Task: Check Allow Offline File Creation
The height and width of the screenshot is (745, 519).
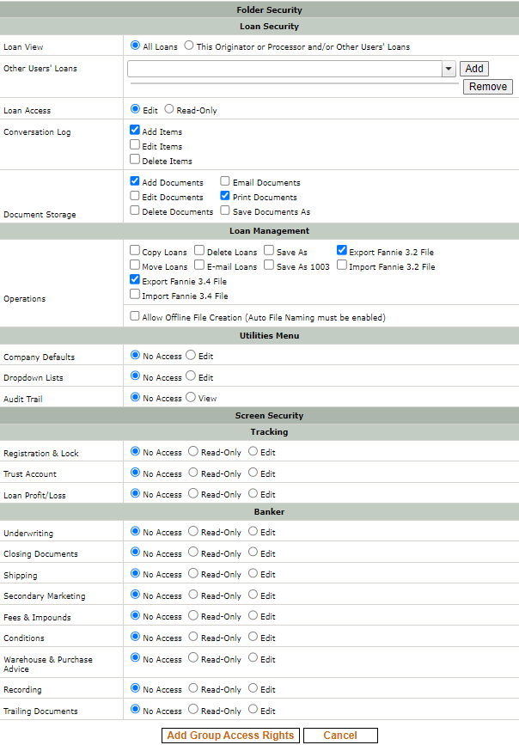Action: click(134, 314)
